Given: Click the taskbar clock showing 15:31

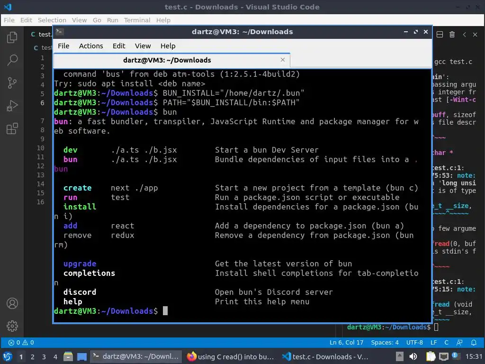Looking at the screenshot, I should [474, 356].
